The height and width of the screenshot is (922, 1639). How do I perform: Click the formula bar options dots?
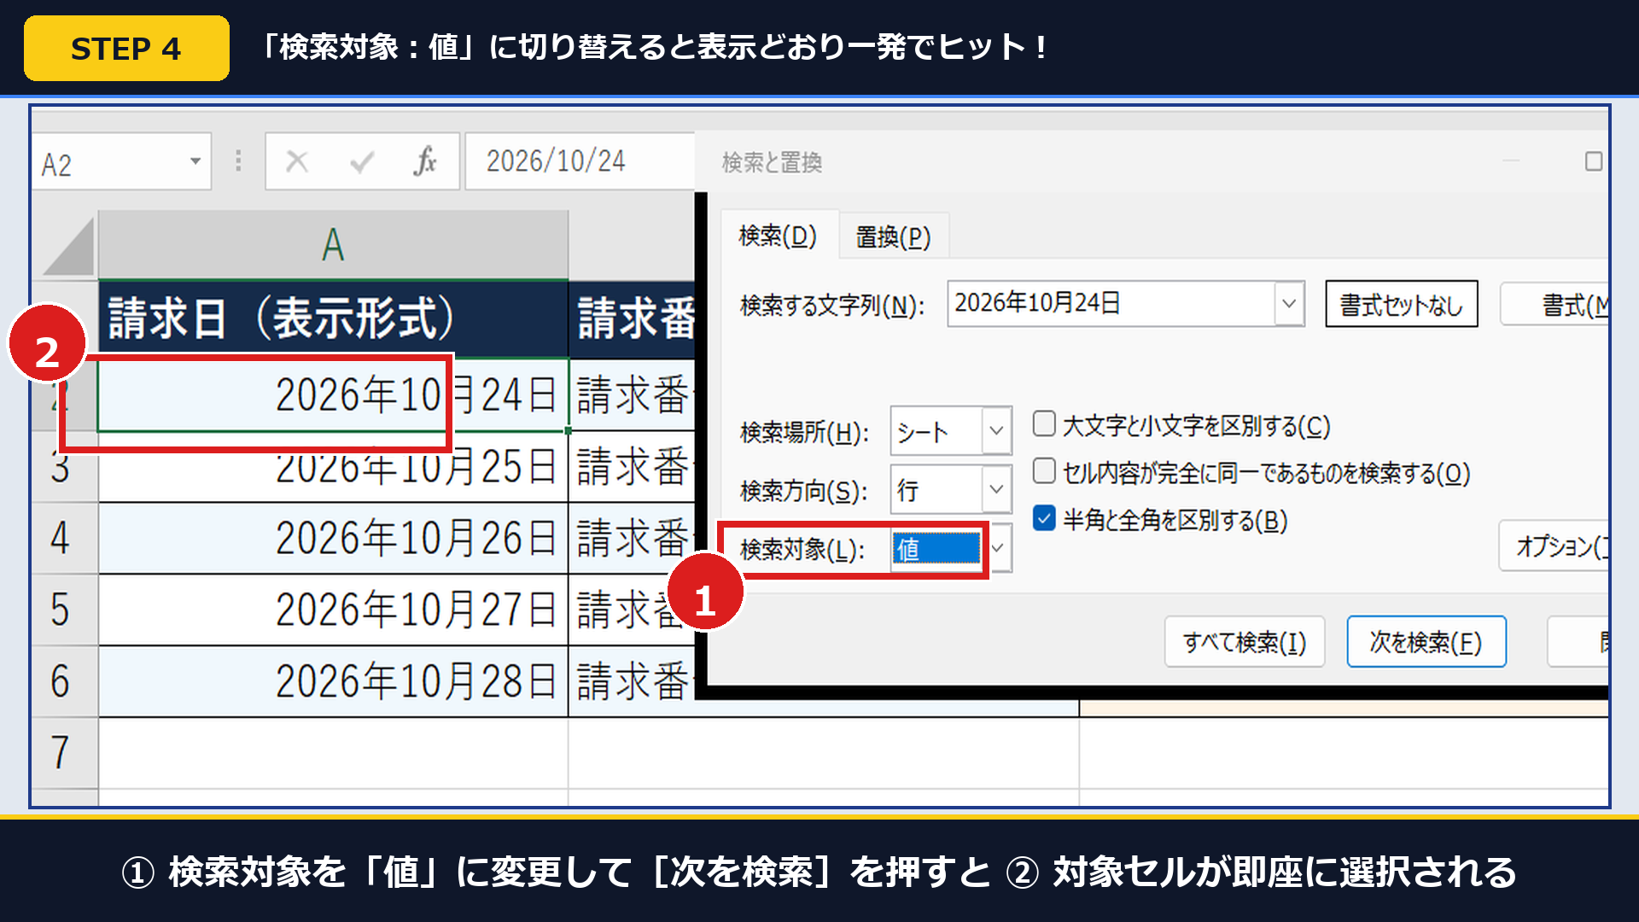click(238, 161)
